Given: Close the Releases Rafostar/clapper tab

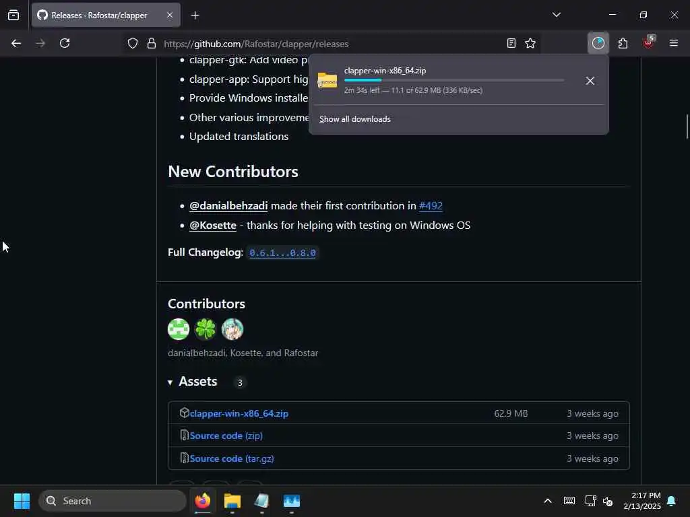Looking at the screenshot, I should (x=170, y=15).
